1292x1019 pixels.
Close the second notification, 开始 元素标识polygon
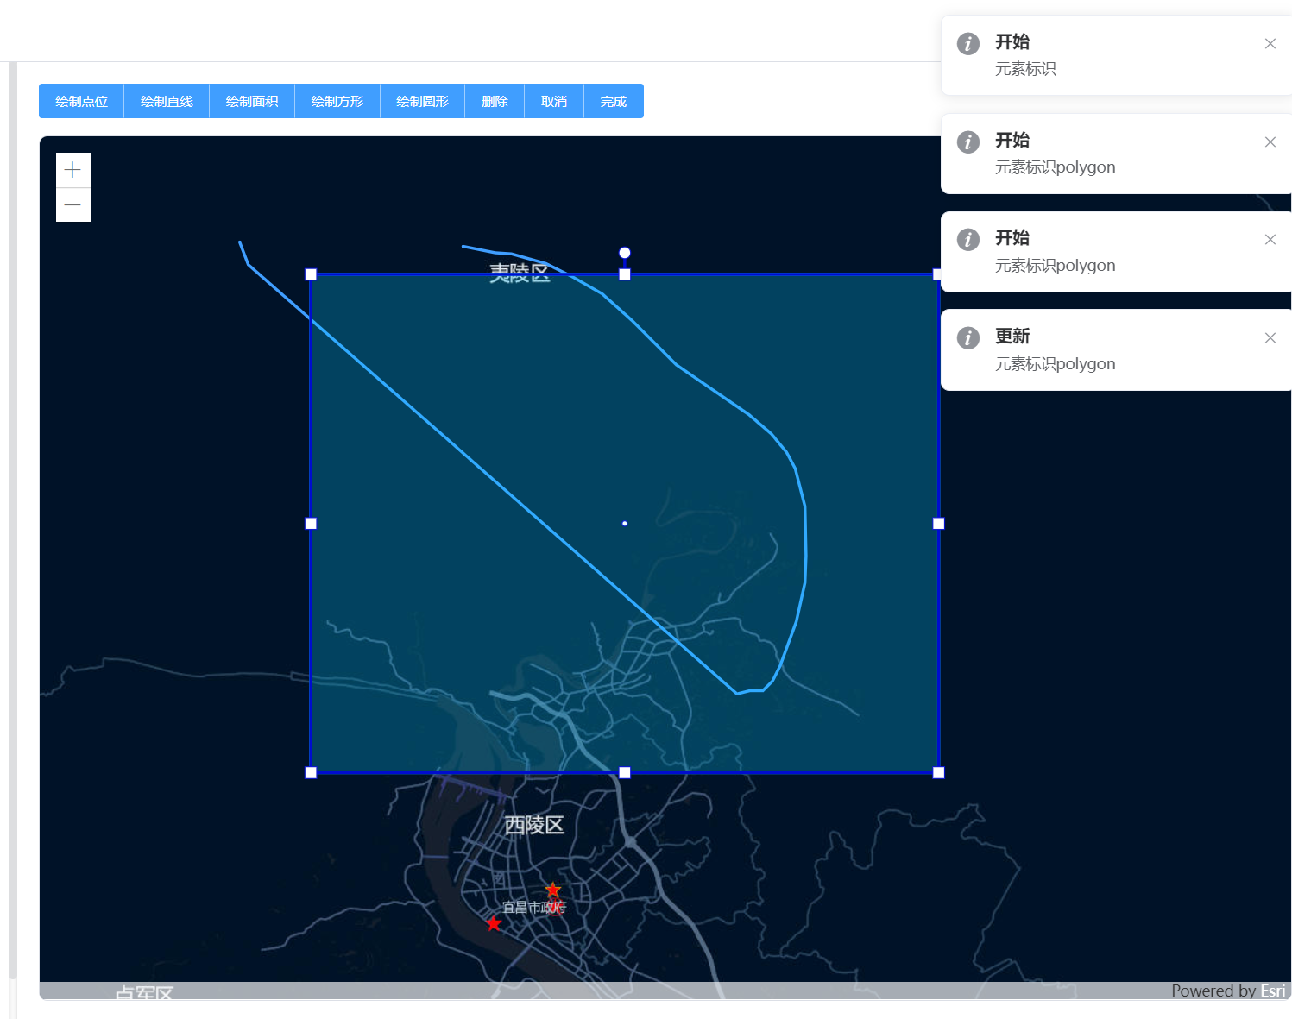coord(1270,142)
